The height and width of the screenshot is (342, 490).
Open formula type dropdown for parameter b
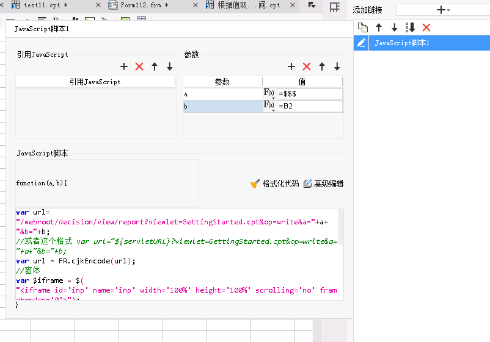click(x=269, y=105)
